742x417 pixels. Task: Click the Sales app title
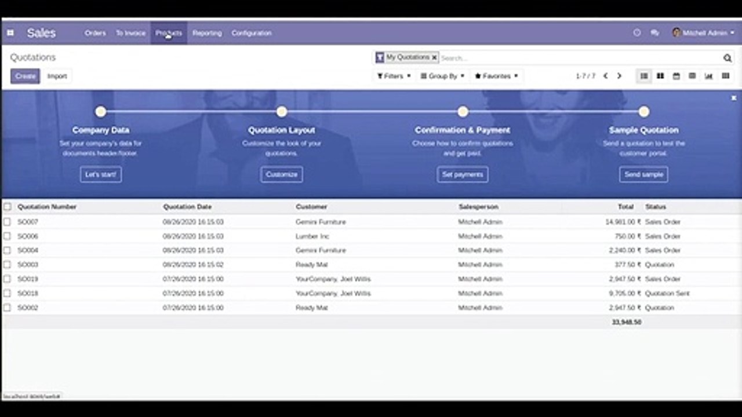41,33
